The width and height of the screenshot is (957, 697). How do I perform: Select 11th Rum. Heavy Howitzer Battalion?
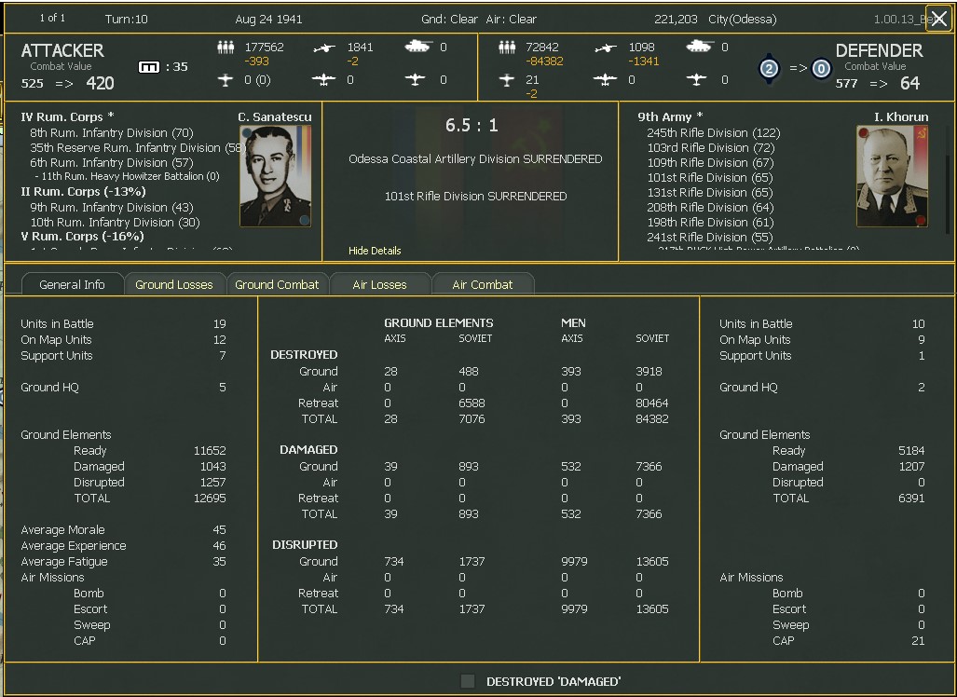(x=127, y=176)
